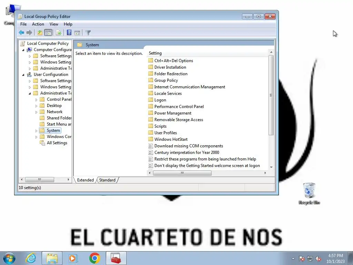Select Restrict these programs from Help setting
Image resolution: width=353 pixels, height=265 pixels.
click(205, 159)
